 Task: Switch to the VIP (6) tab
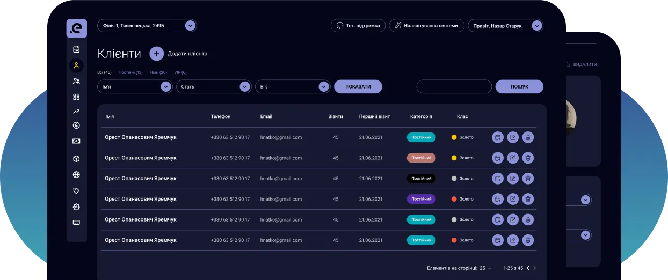(x=180, y=72)
